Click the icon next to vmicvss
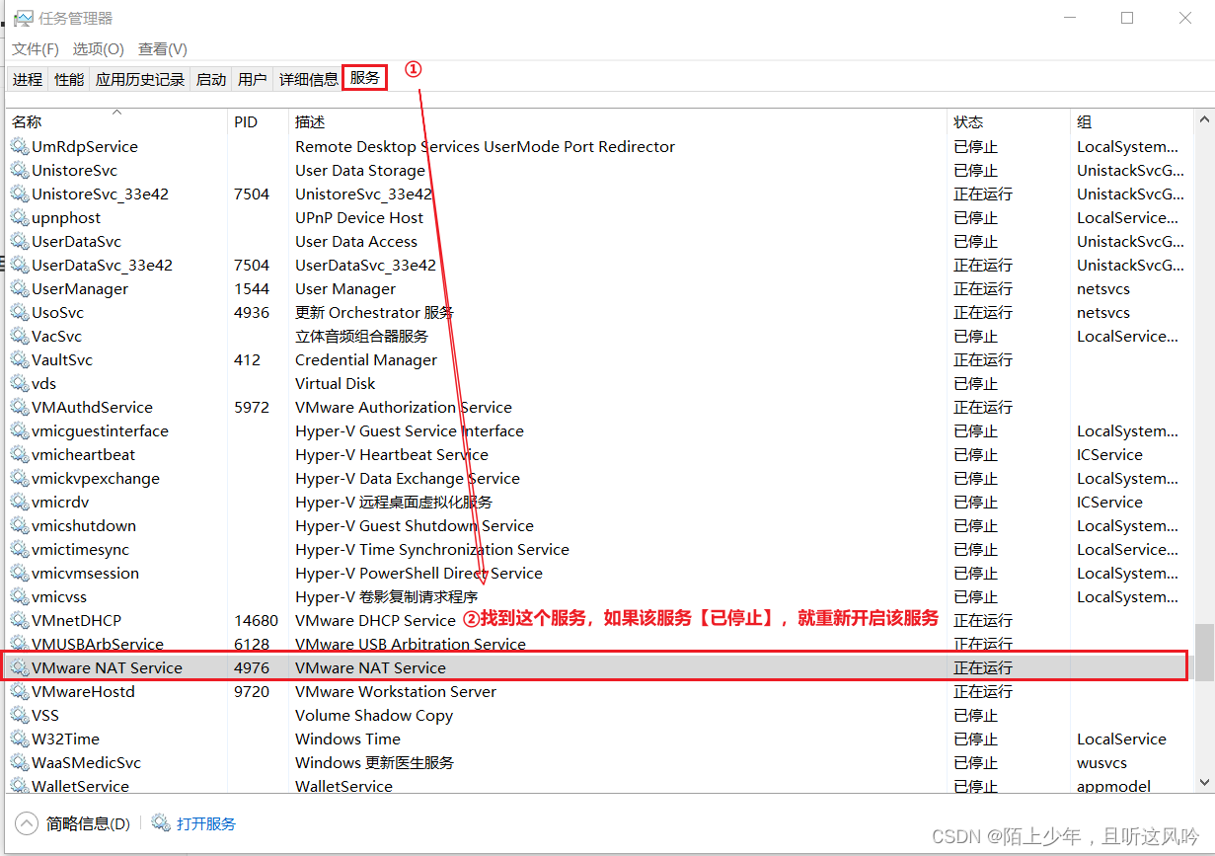Image resolution: width=1215 pixels, height=856 pixels. click(20, 596)
